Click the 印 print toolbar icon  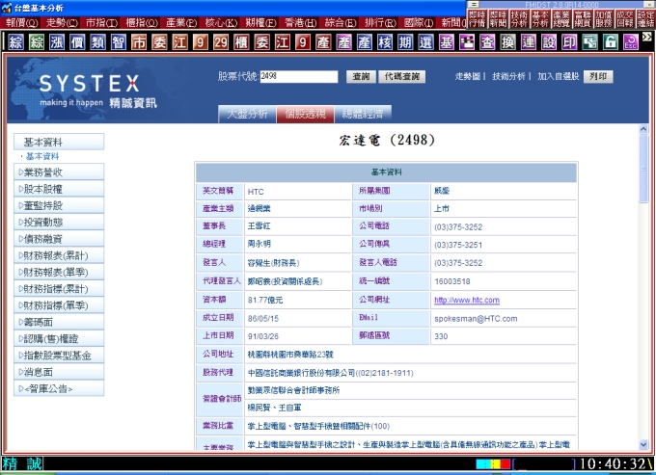pyautogui.click(x=569, y=42)
